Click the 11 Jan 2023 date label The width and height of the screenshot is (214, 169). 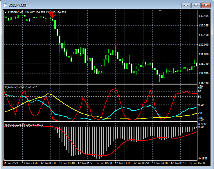point(11,163)
